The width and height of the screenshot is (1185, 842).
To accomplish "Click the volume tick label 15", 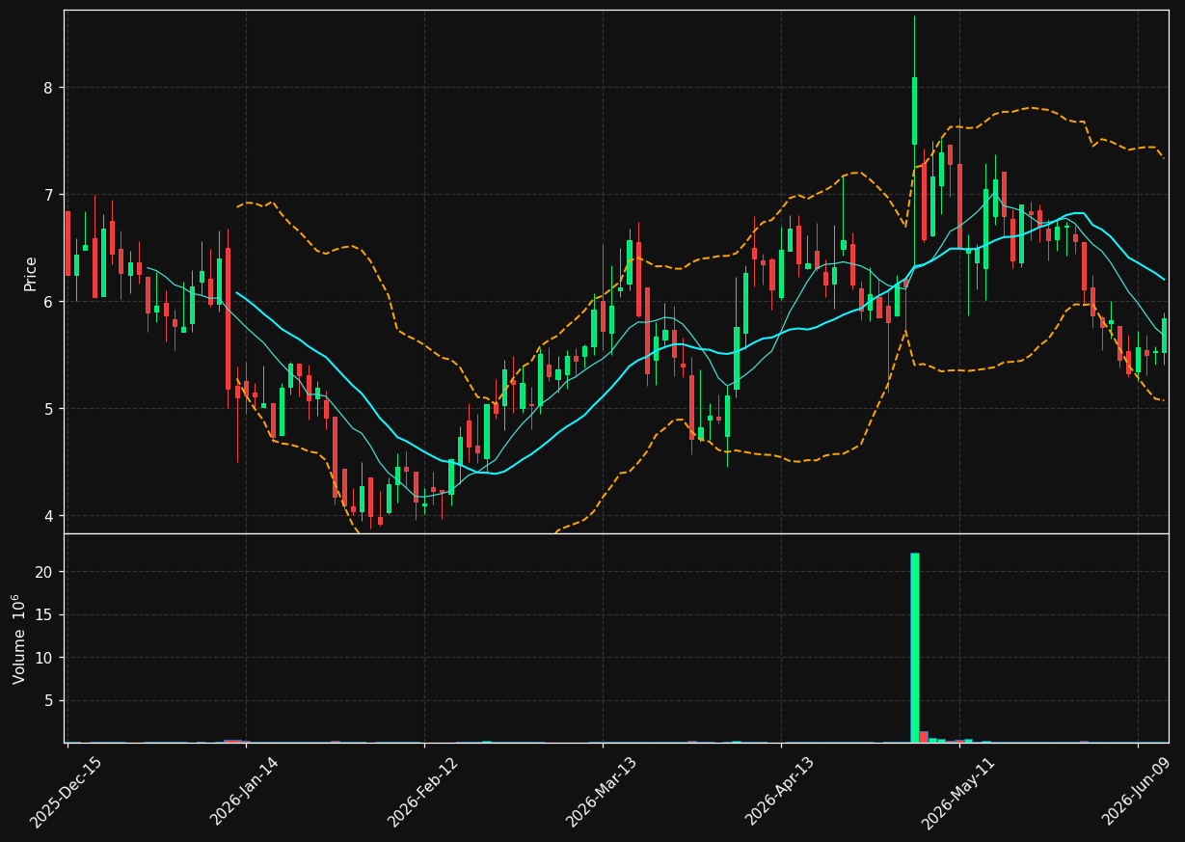I will pos(45,615).
